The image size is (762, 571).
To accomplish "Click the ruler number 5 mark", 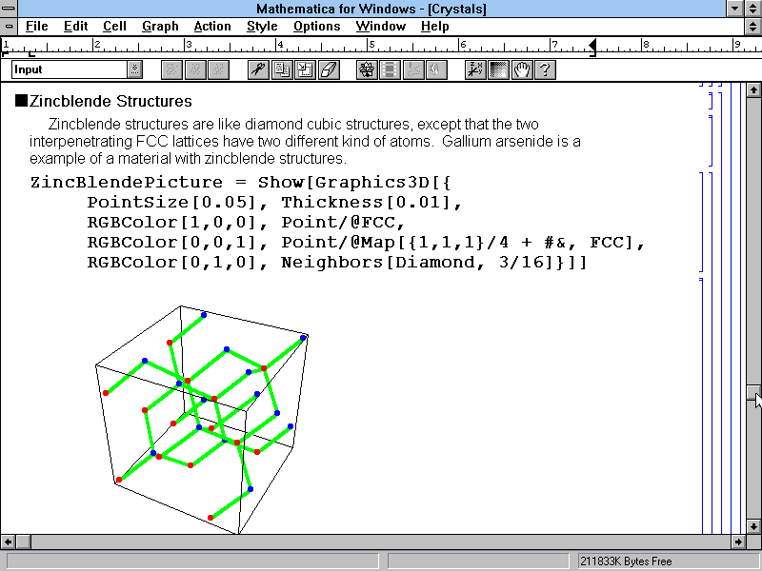I will click(x=371, y=45).
